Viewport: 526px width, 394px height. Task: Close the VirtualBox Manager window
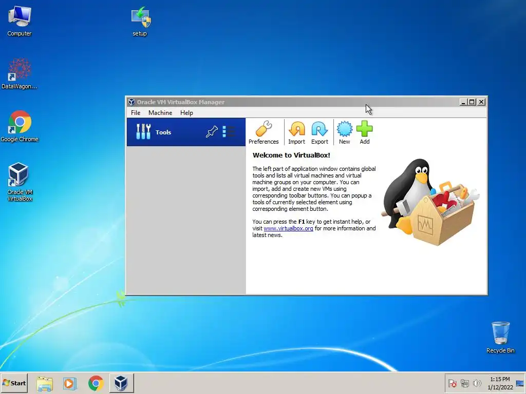[x=481, y=102]
